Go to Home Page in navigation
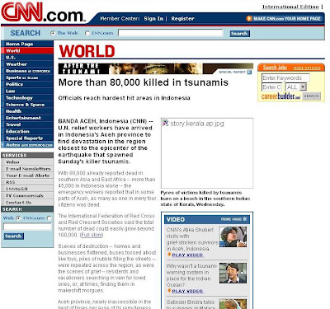330x309 pixels. click(x=27, y=44)
